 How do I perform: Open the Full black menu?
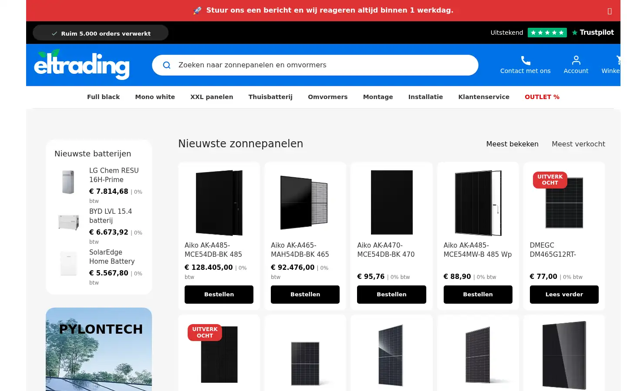click(x=103, y=97)
